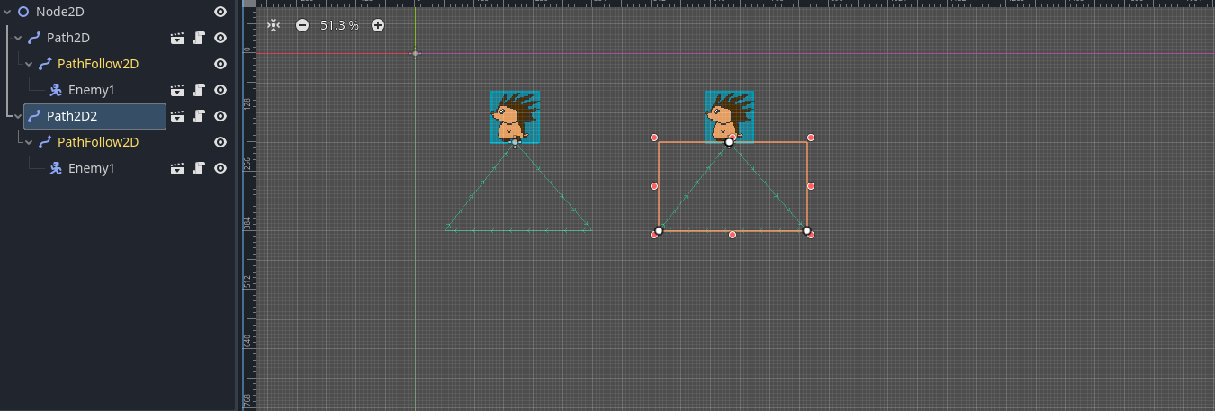This screenshot has width=1215, height=411.
Task: Collapse the root Node2D tree
Action: click(x=8, y=12)
